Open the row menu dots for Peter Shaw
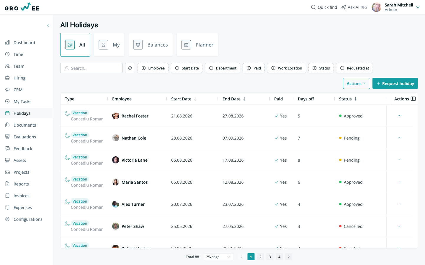This screenshot has height=265, width=425. pos(400,226)
